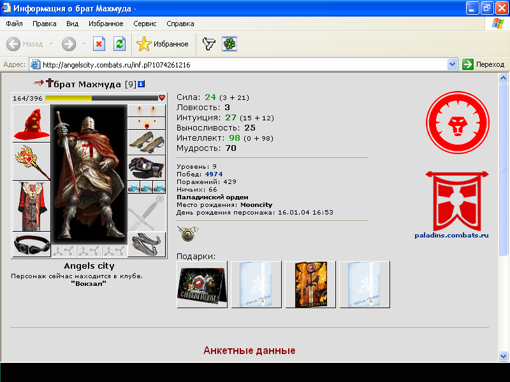Click the New Year wreath gift card
Viewport: 510px width, 382px height.
[202, 284]
